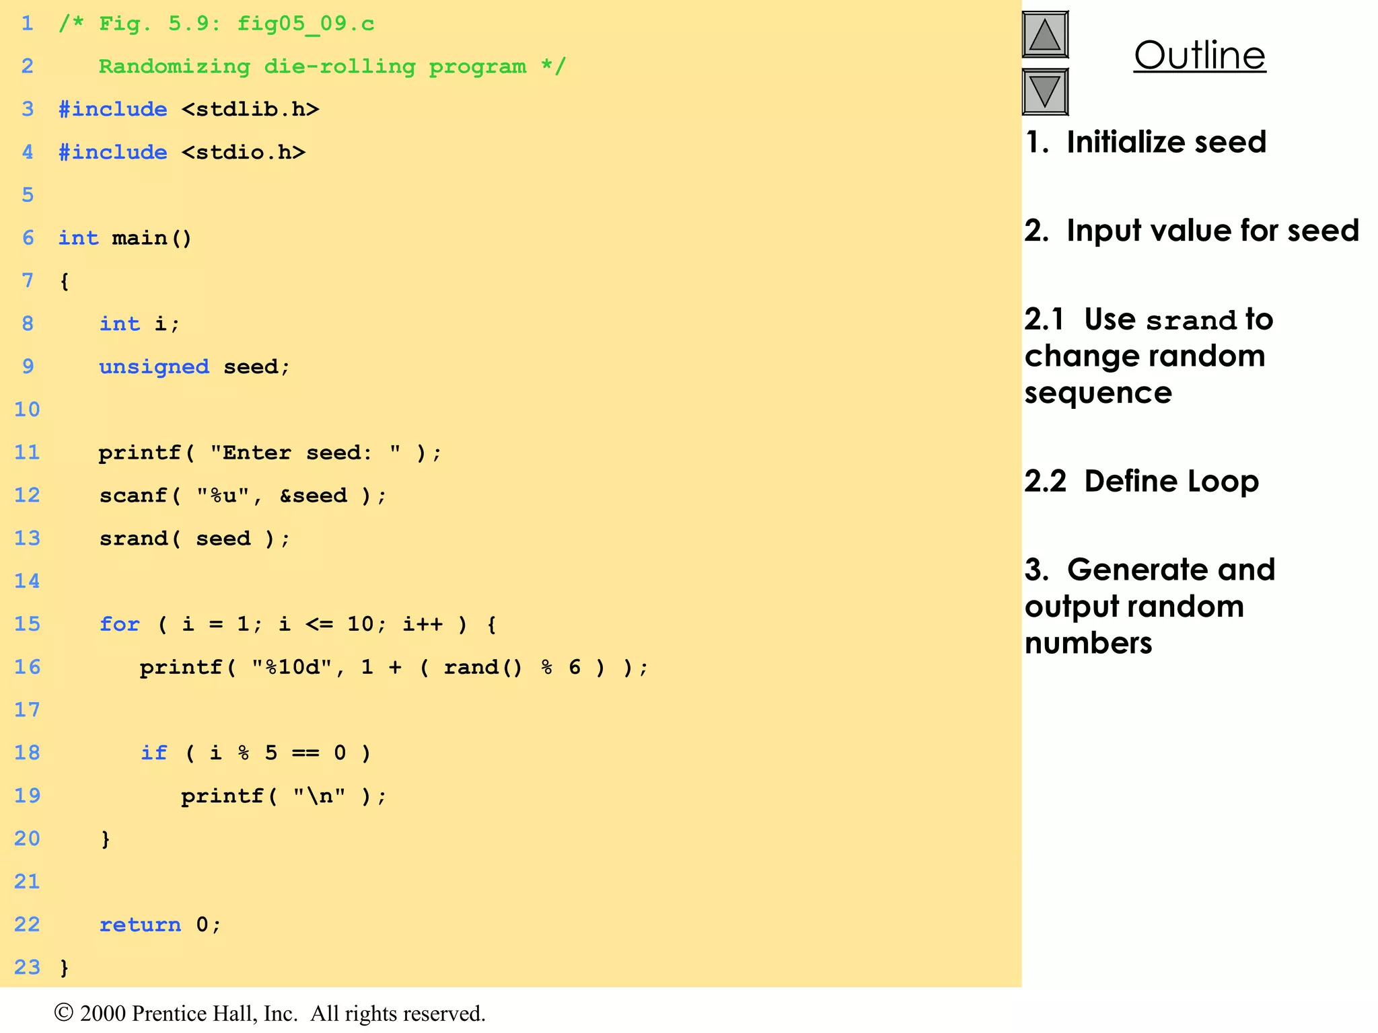Click the 'int i;' declaration
1378x1033 pixels.
coord(139,324)
